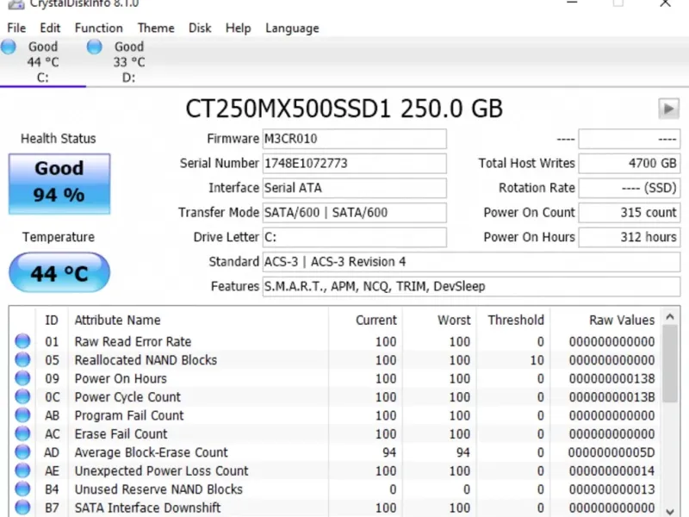Select the Average Block-Erase Count row
689x517 pixels.
(x=335, y=452)
